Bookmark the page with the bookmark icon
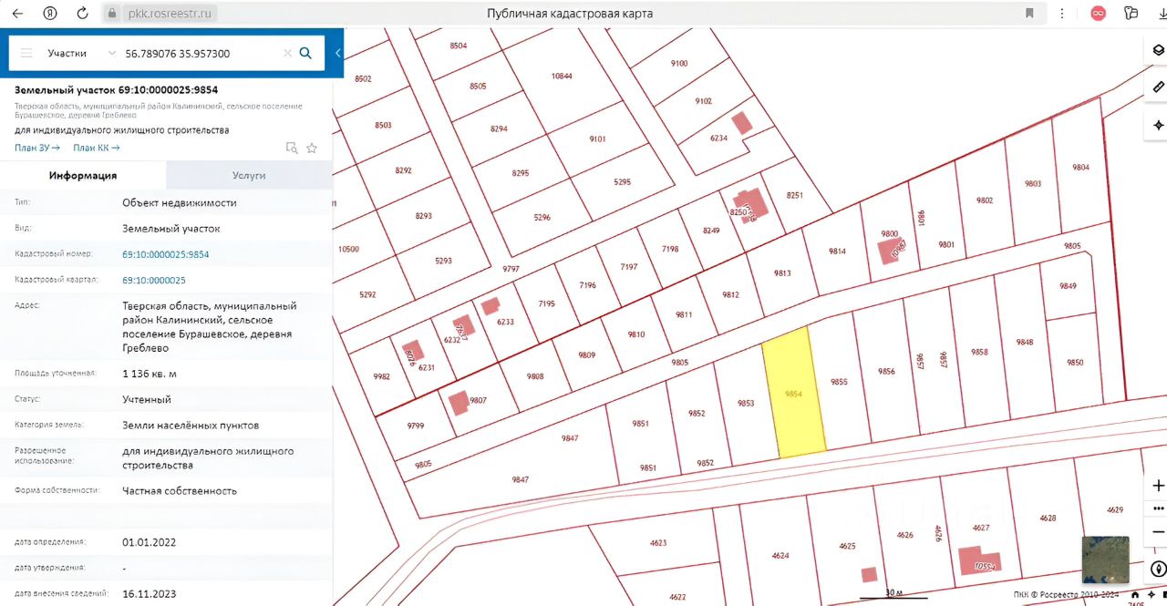Viewport: 1167px width, 606px height. tap(1029, 14)
